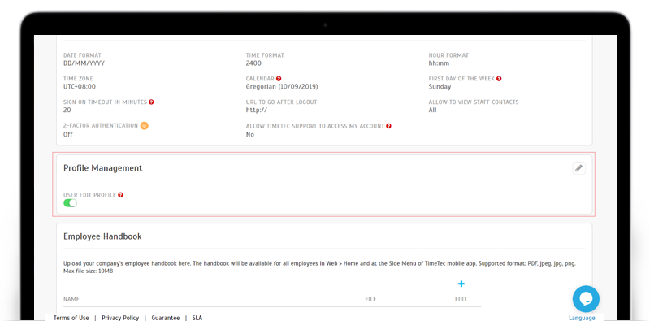Open the Guarantee footer link
This screenshot has height=321, width=650.
pyautogui.click(x=166, y=318)
